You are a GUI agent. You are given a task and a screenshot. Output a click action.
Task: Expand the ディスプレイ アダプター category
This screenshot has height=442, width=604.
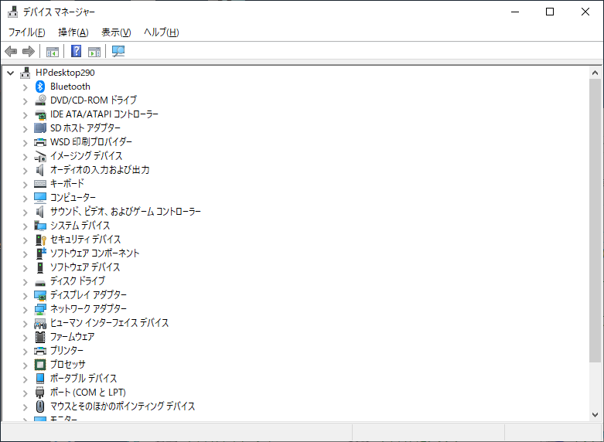pos(25,296)
